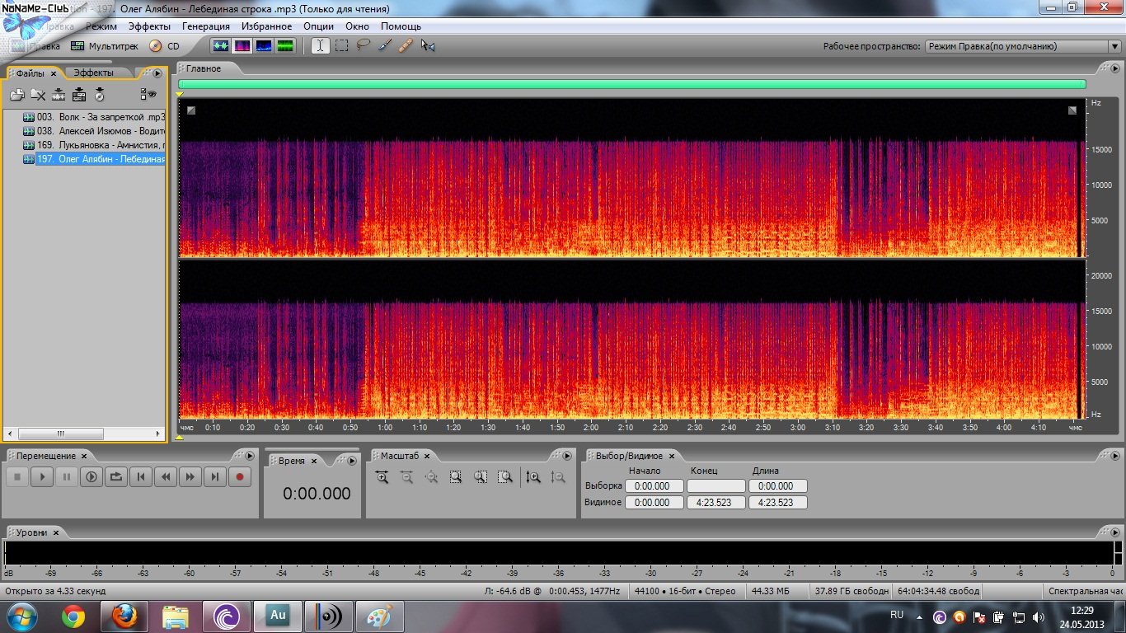Go to end transport button
Viewport: 1126px width, 633px height.
(215, 476)
